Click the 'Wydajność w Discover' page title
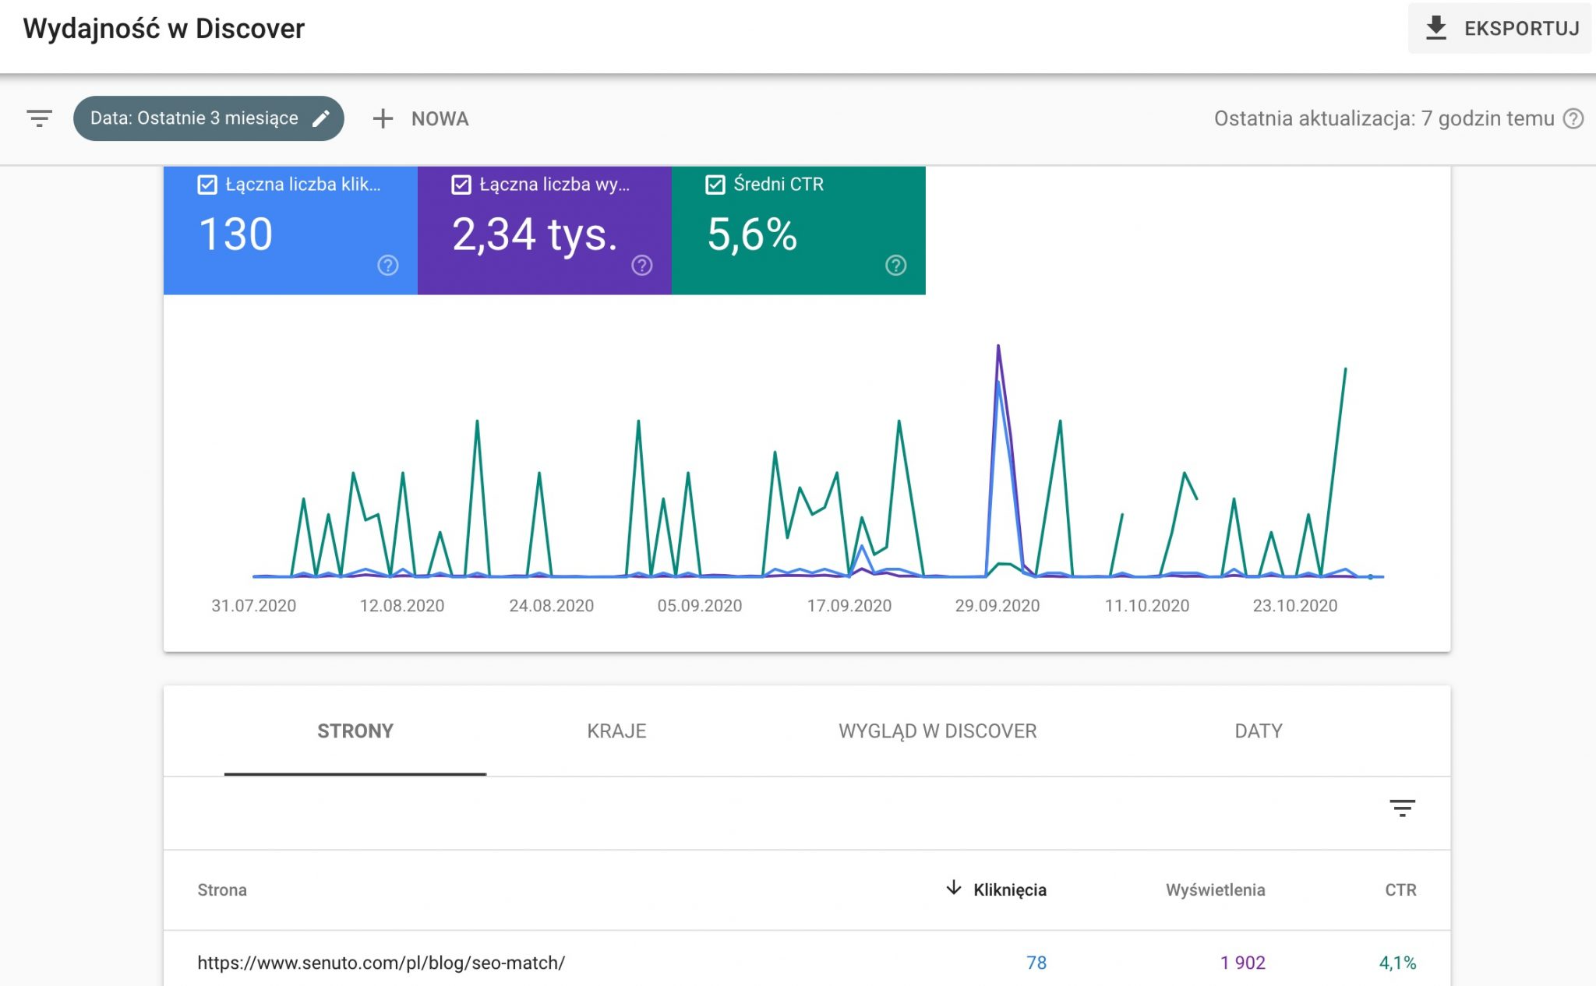This screenshot has width=1596, height=986. [x=164, y=29]
